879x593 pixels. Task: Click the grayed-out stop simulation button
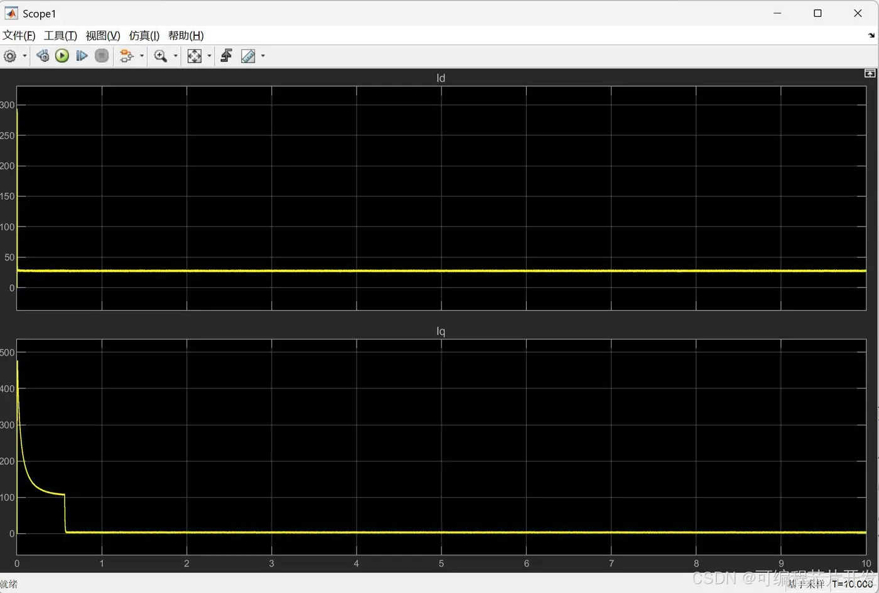click(x=102, y=56)
